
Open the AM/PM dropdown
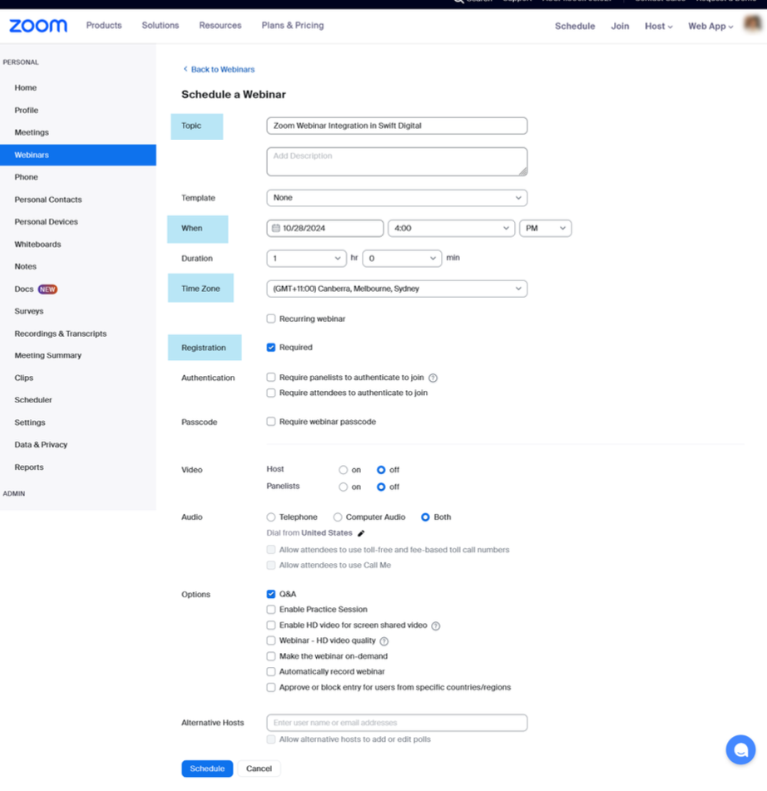click(545, 228)
